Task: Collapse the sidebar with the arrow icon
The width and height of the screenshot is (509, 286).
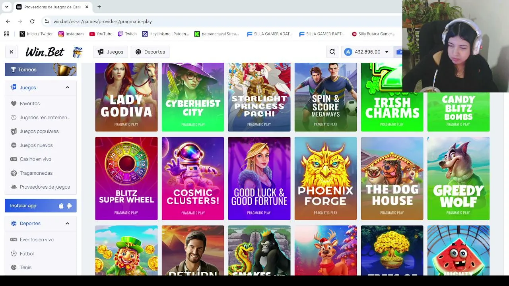Action: pyautogui.click(x=12, y=52)
